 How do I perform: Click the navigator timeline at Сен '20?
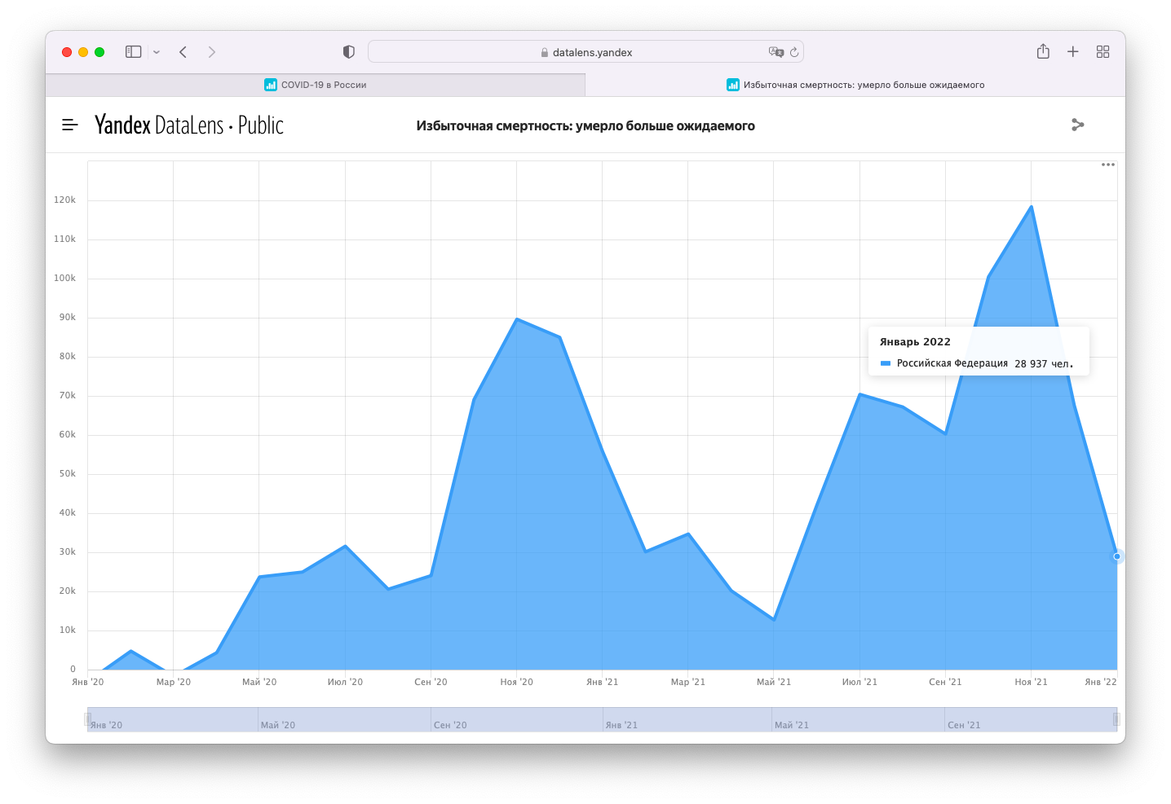(x=450, y=725)
